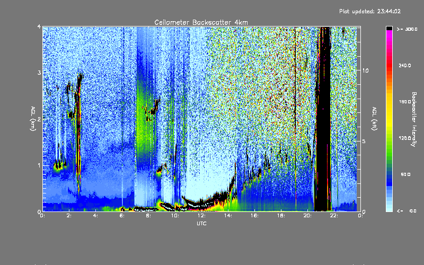Image resolution: width=424 pixels, height=265 pixels.
Task: Click the "Ceilometer Backscatter 4km" plot title
Action: (x=201, y=22)
